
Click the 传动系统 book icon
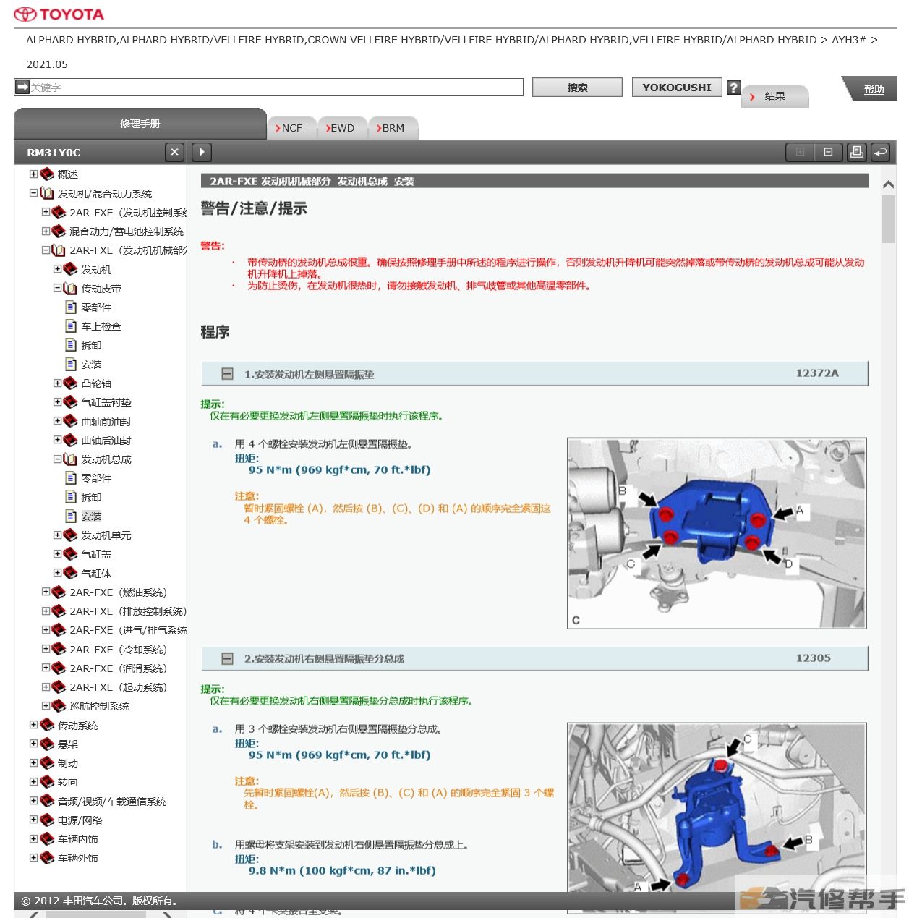click(47, 725)
